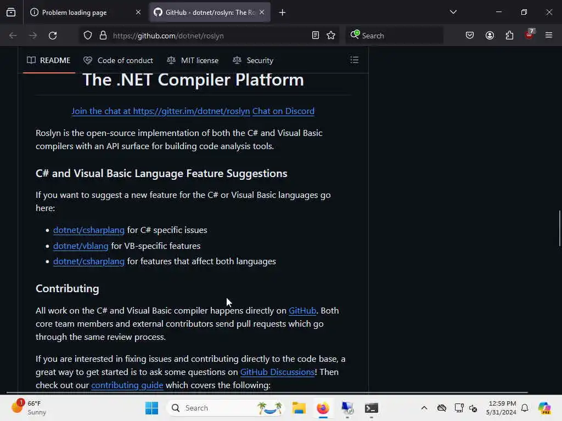
Task: Open dotnet/csharplang link for C# specific issues
Action: (x=89, y=230)
